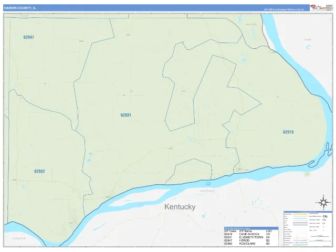Viewport: 336px width, 252px height.
Task: Click the CRITTENDEN county label
Action: [x=207, y=191]
